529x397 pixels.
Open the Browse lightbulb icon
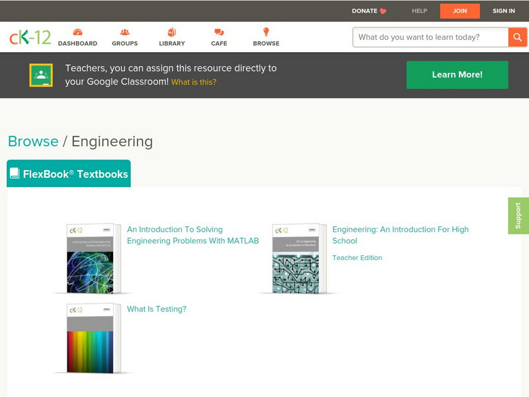click(x=266, y=32)
